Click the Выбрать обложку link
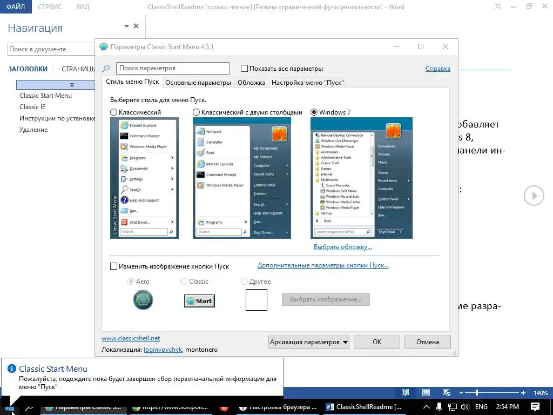 coord(343,247)
